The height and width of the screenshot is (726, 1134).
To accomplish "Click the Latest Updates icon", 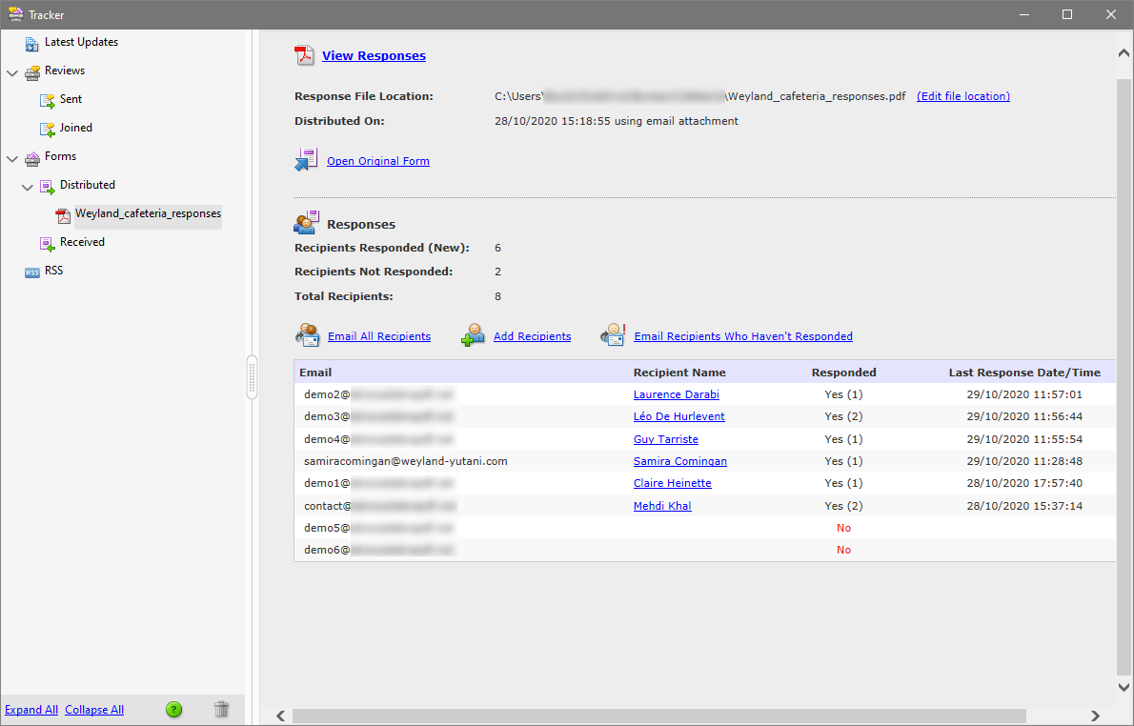I will click(x=30, y=42).
